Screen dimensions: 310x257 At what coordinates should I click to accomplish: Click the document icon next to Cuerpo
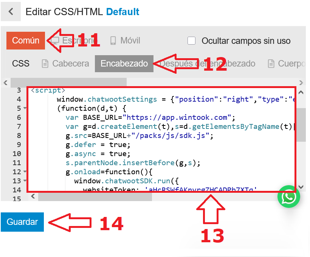tap(271, 63)
